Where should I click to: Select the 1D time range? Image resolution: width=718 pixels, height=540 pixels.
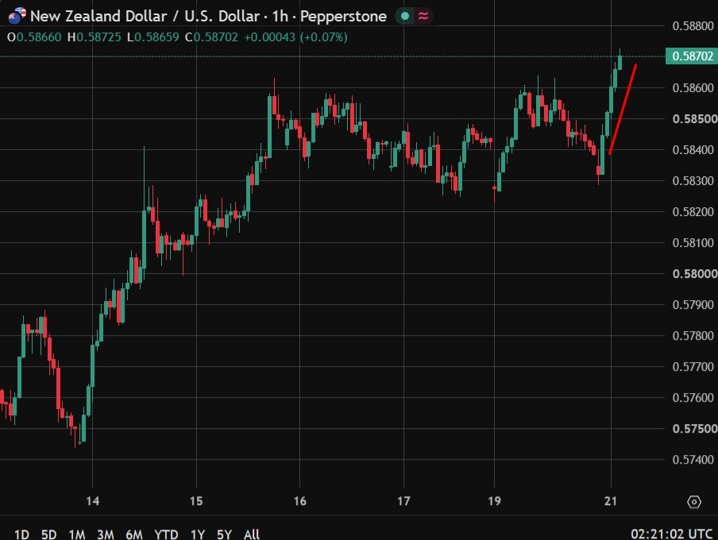pyautogui.click(x=21, y=534)
